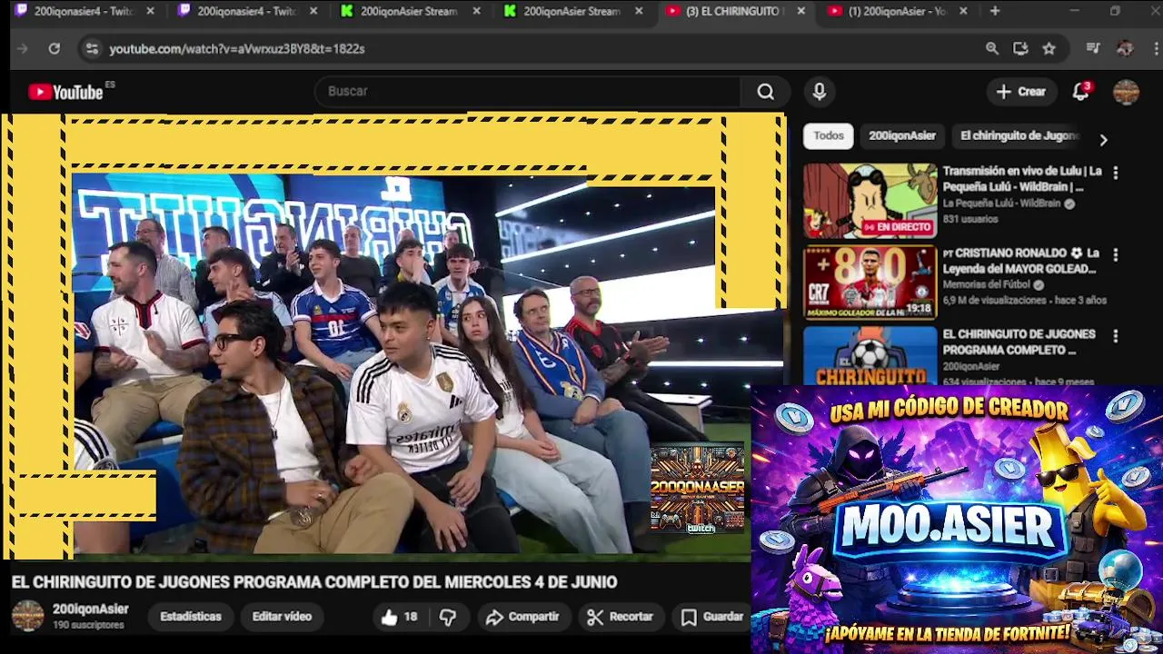Open the Chrome profile avatar
This screenshot has height=654, width=1163.
pos(1125,48)
